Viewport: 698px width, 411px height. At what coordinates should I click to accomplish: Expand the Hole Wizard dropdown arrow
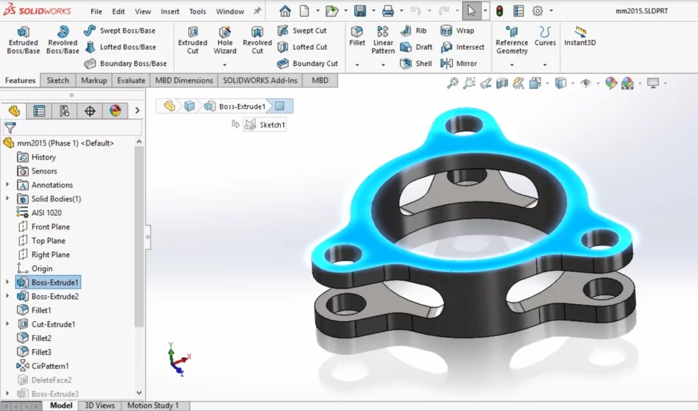pyautogui.click(x=225, y=65)
